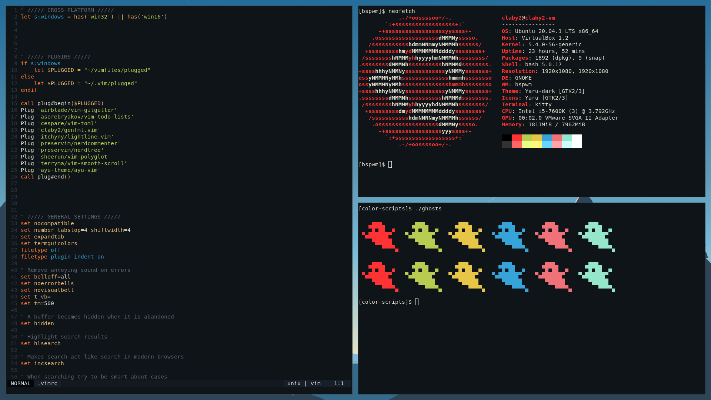This screenshot has height=400, width=711.
Task: Click the 'Host: VirtualBox 1.2' line
Action: point(535,38)
